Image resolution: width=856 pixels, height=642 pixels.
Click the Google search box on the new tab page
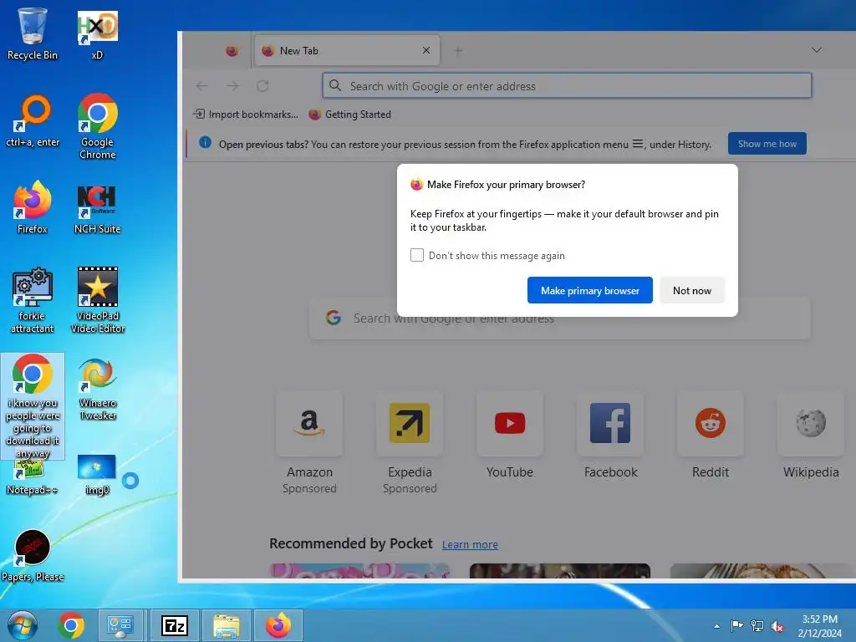[x=559, y=318]
